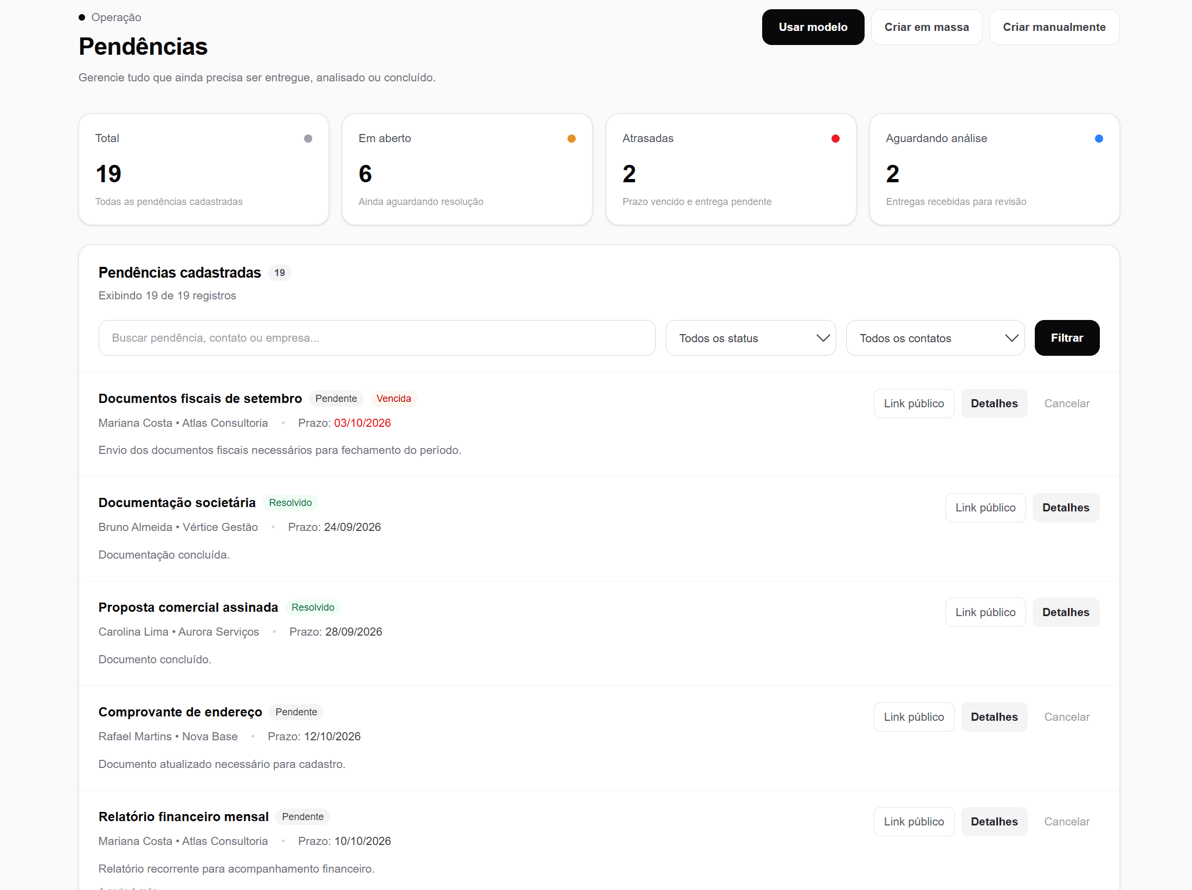Select the Total summary card

click(x=204, y=169)
